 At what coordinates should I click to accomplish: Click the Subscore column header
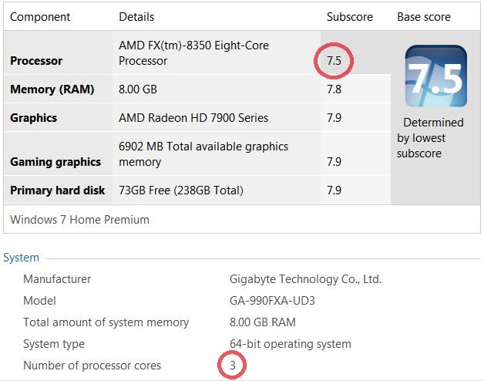pyautogui.click(x=349, y=16)
